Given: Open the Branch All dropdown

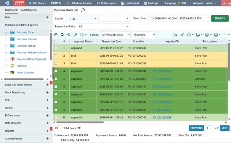Looking at the screenshot, I should tap(81, 19).
